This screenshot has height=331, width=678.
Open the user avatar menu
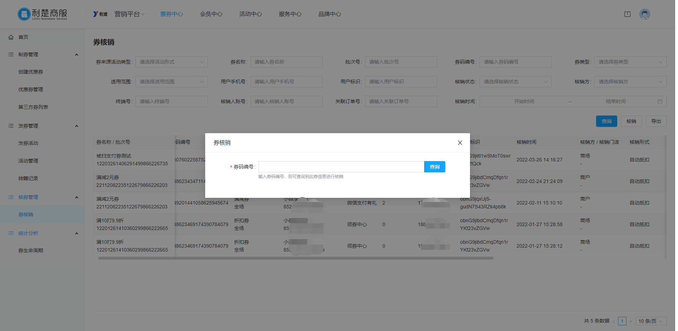pyautogui.click(x=644, y=14)
